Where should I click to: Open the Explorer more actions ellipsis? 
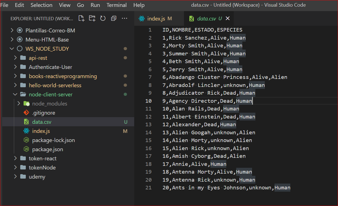124,18
